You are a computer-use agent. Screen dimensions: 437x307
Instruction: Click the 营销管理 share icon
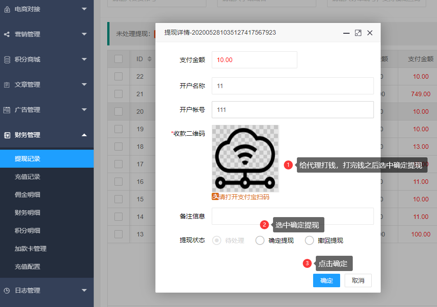pyautogui.click(x=7, y=34)
